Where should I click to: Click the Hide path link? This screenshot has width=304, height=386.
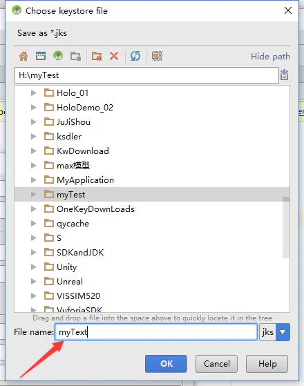tap(270, 57)
